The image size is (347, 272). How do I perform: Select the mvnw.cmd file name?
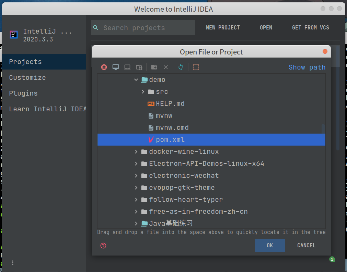(172, 128)
